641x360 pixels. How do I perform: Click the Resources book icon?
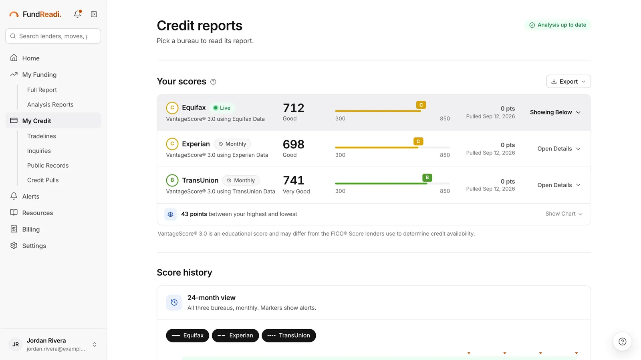pos(14,212)
